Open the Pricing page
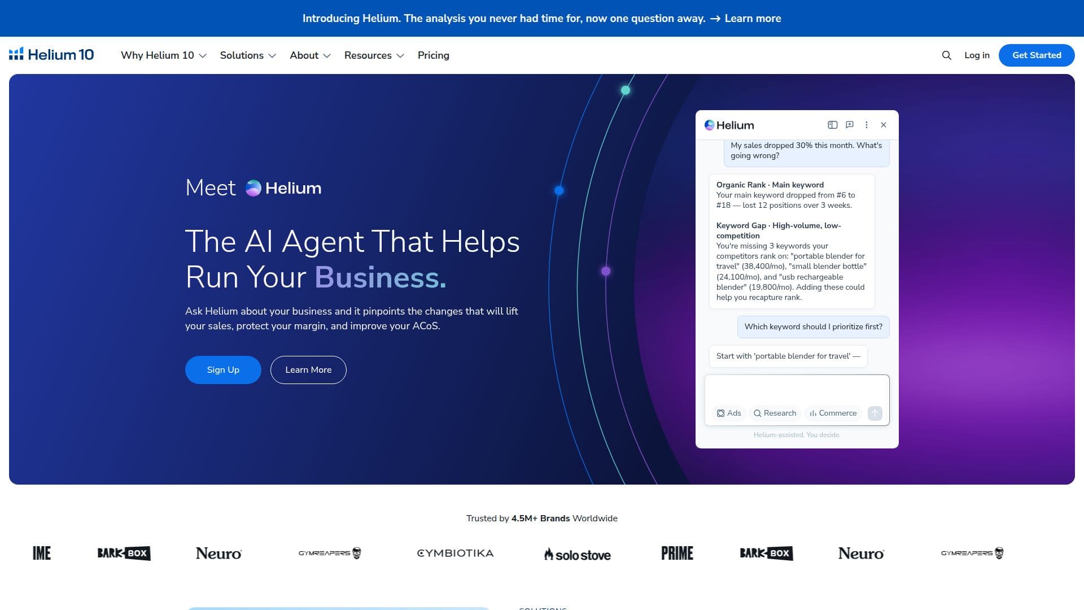The height and width of the screenshot is (610, 1084). pos(434,55)
